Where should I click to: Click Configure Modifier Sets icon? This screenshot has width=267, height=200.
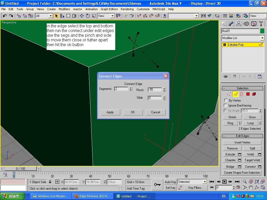point(260,76)
